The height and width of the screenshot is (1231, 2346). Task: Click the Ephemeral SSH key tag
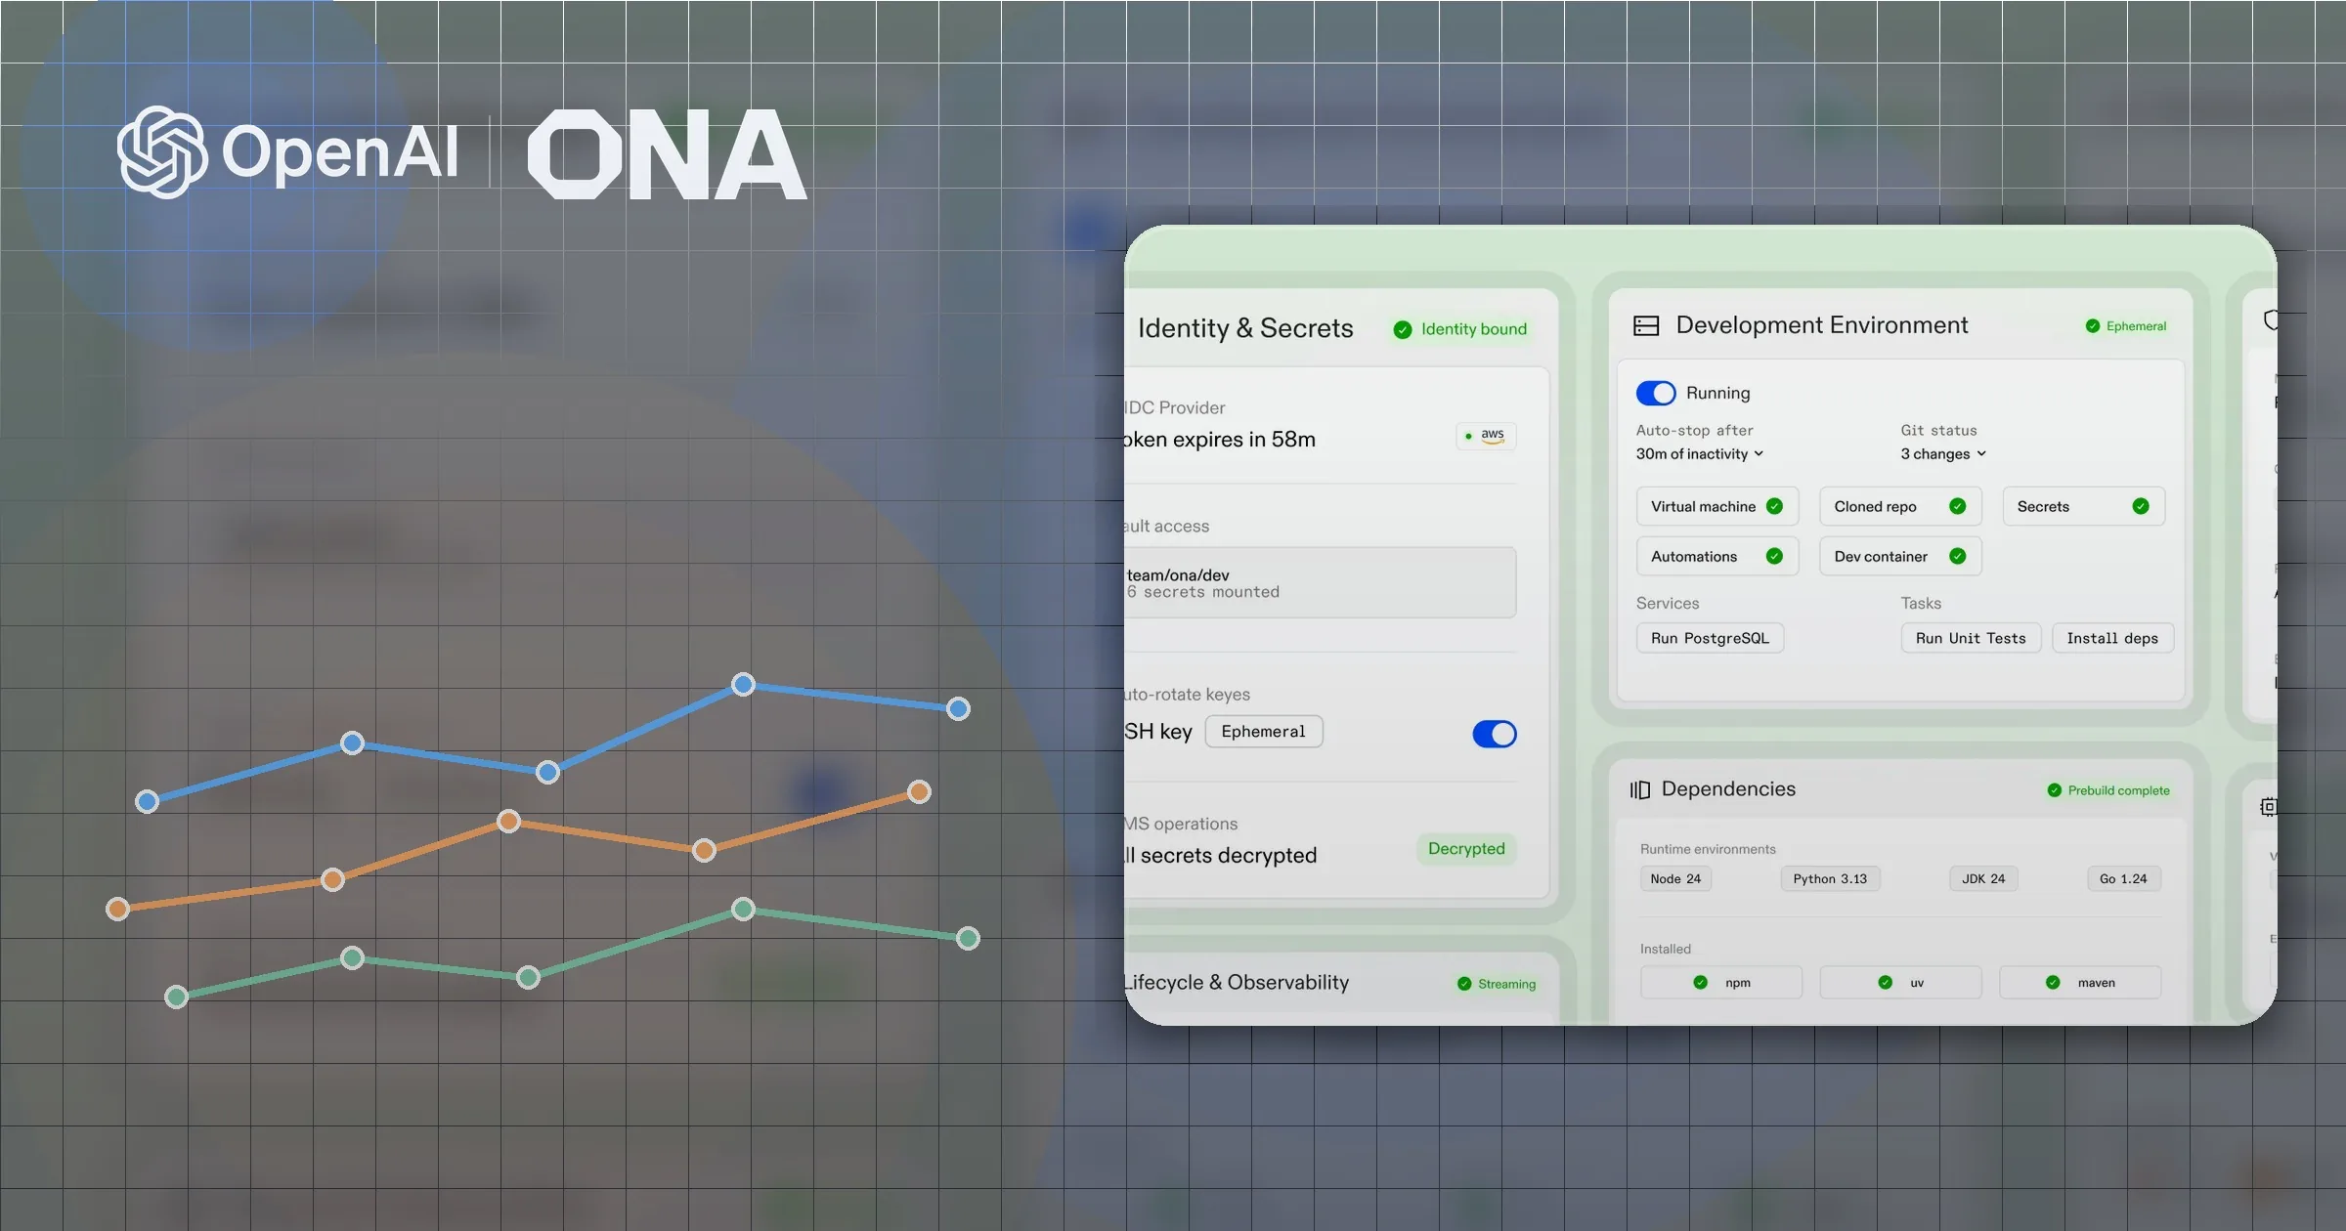(x=1264, y=732)
